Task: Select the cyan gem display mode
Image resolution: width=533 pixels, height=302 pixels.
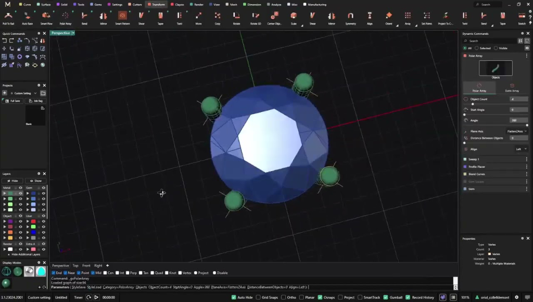Action: 41,271
